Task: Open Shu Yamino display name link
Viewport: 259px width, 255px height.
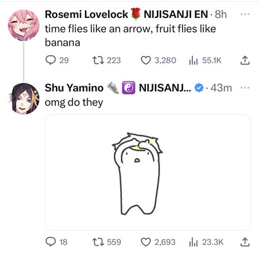Action: (x=74, y=88)
